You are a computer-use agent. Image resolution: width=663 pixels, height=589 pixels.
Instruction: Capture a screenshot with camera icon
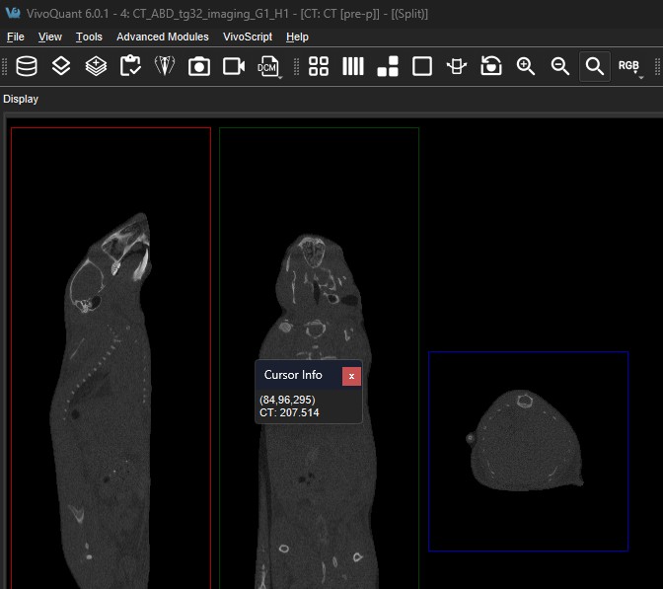(x=199, y=66)
